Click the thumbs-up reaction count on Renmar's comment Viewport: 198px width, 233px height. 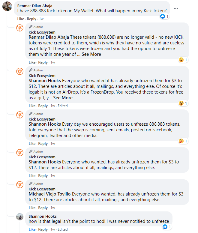(165, 16)
